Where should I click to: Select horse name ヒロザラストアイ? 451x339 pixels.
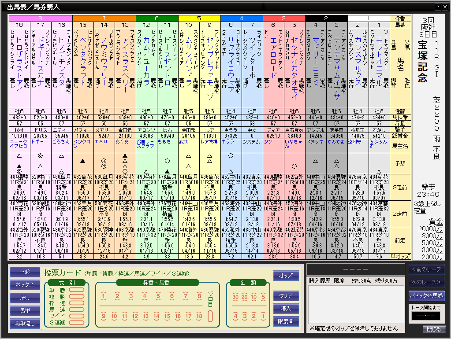pyautogui.click(x=19, y=65)
